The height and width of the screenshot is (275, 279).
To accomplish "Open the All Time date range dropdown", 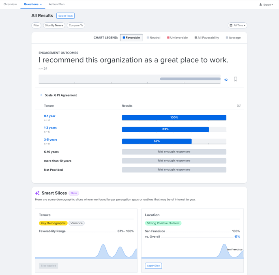I will tap(238, 25).
